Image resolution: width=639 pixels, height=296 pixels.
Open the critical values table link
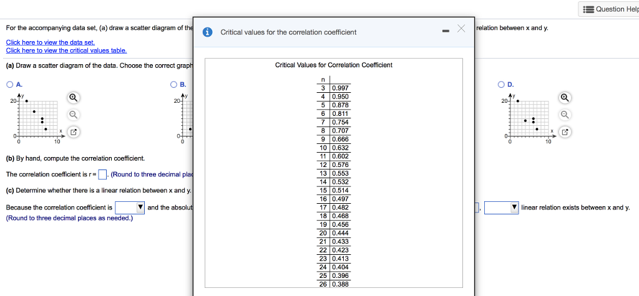coord(66,50)
